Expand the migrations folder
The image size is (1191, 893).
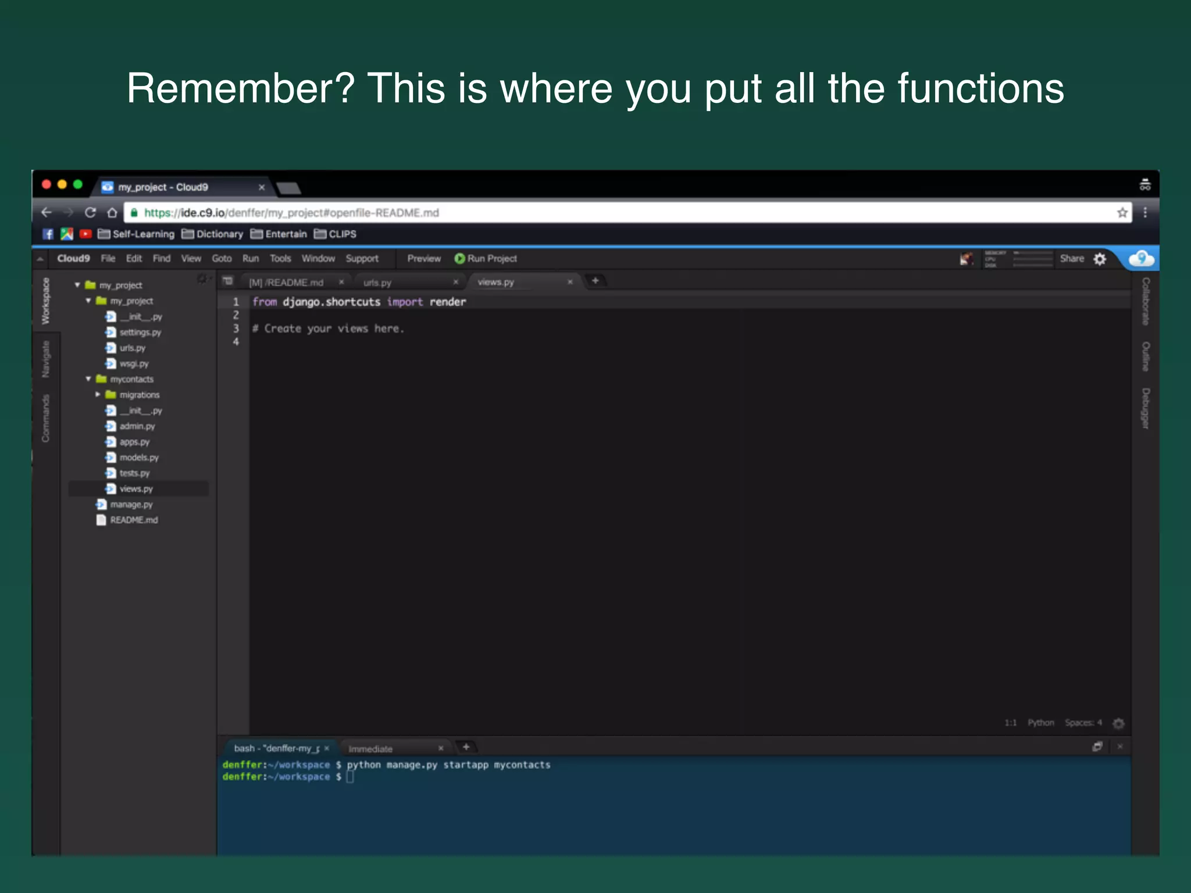coord(98,395)
